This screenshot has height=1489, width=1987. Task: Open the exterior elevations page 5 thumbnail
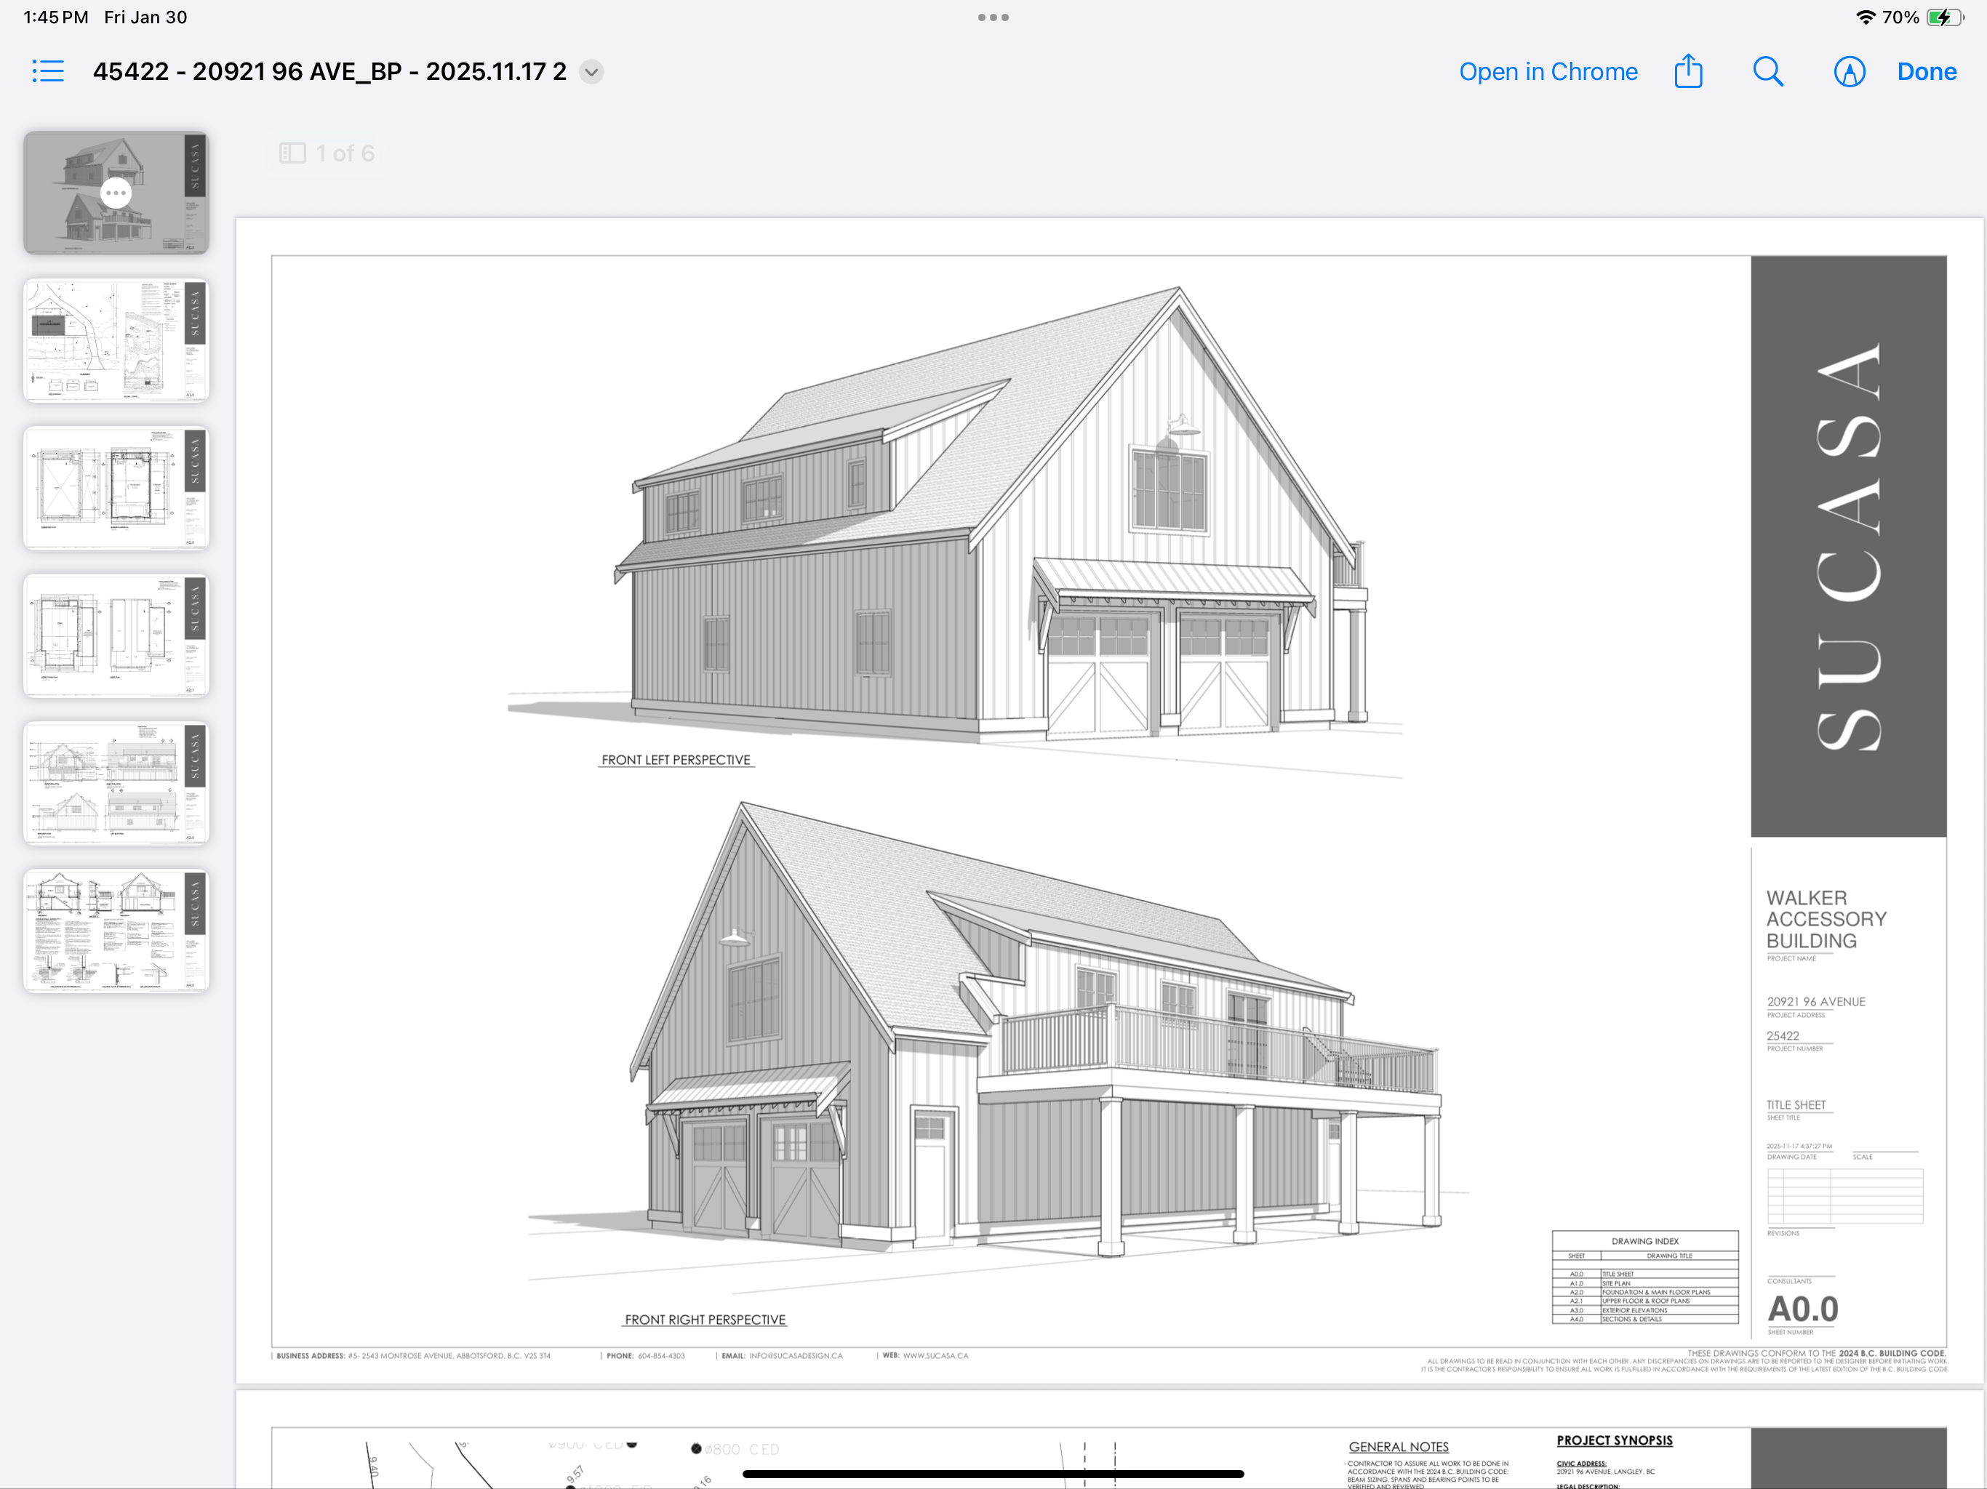[x=116, y=782]
